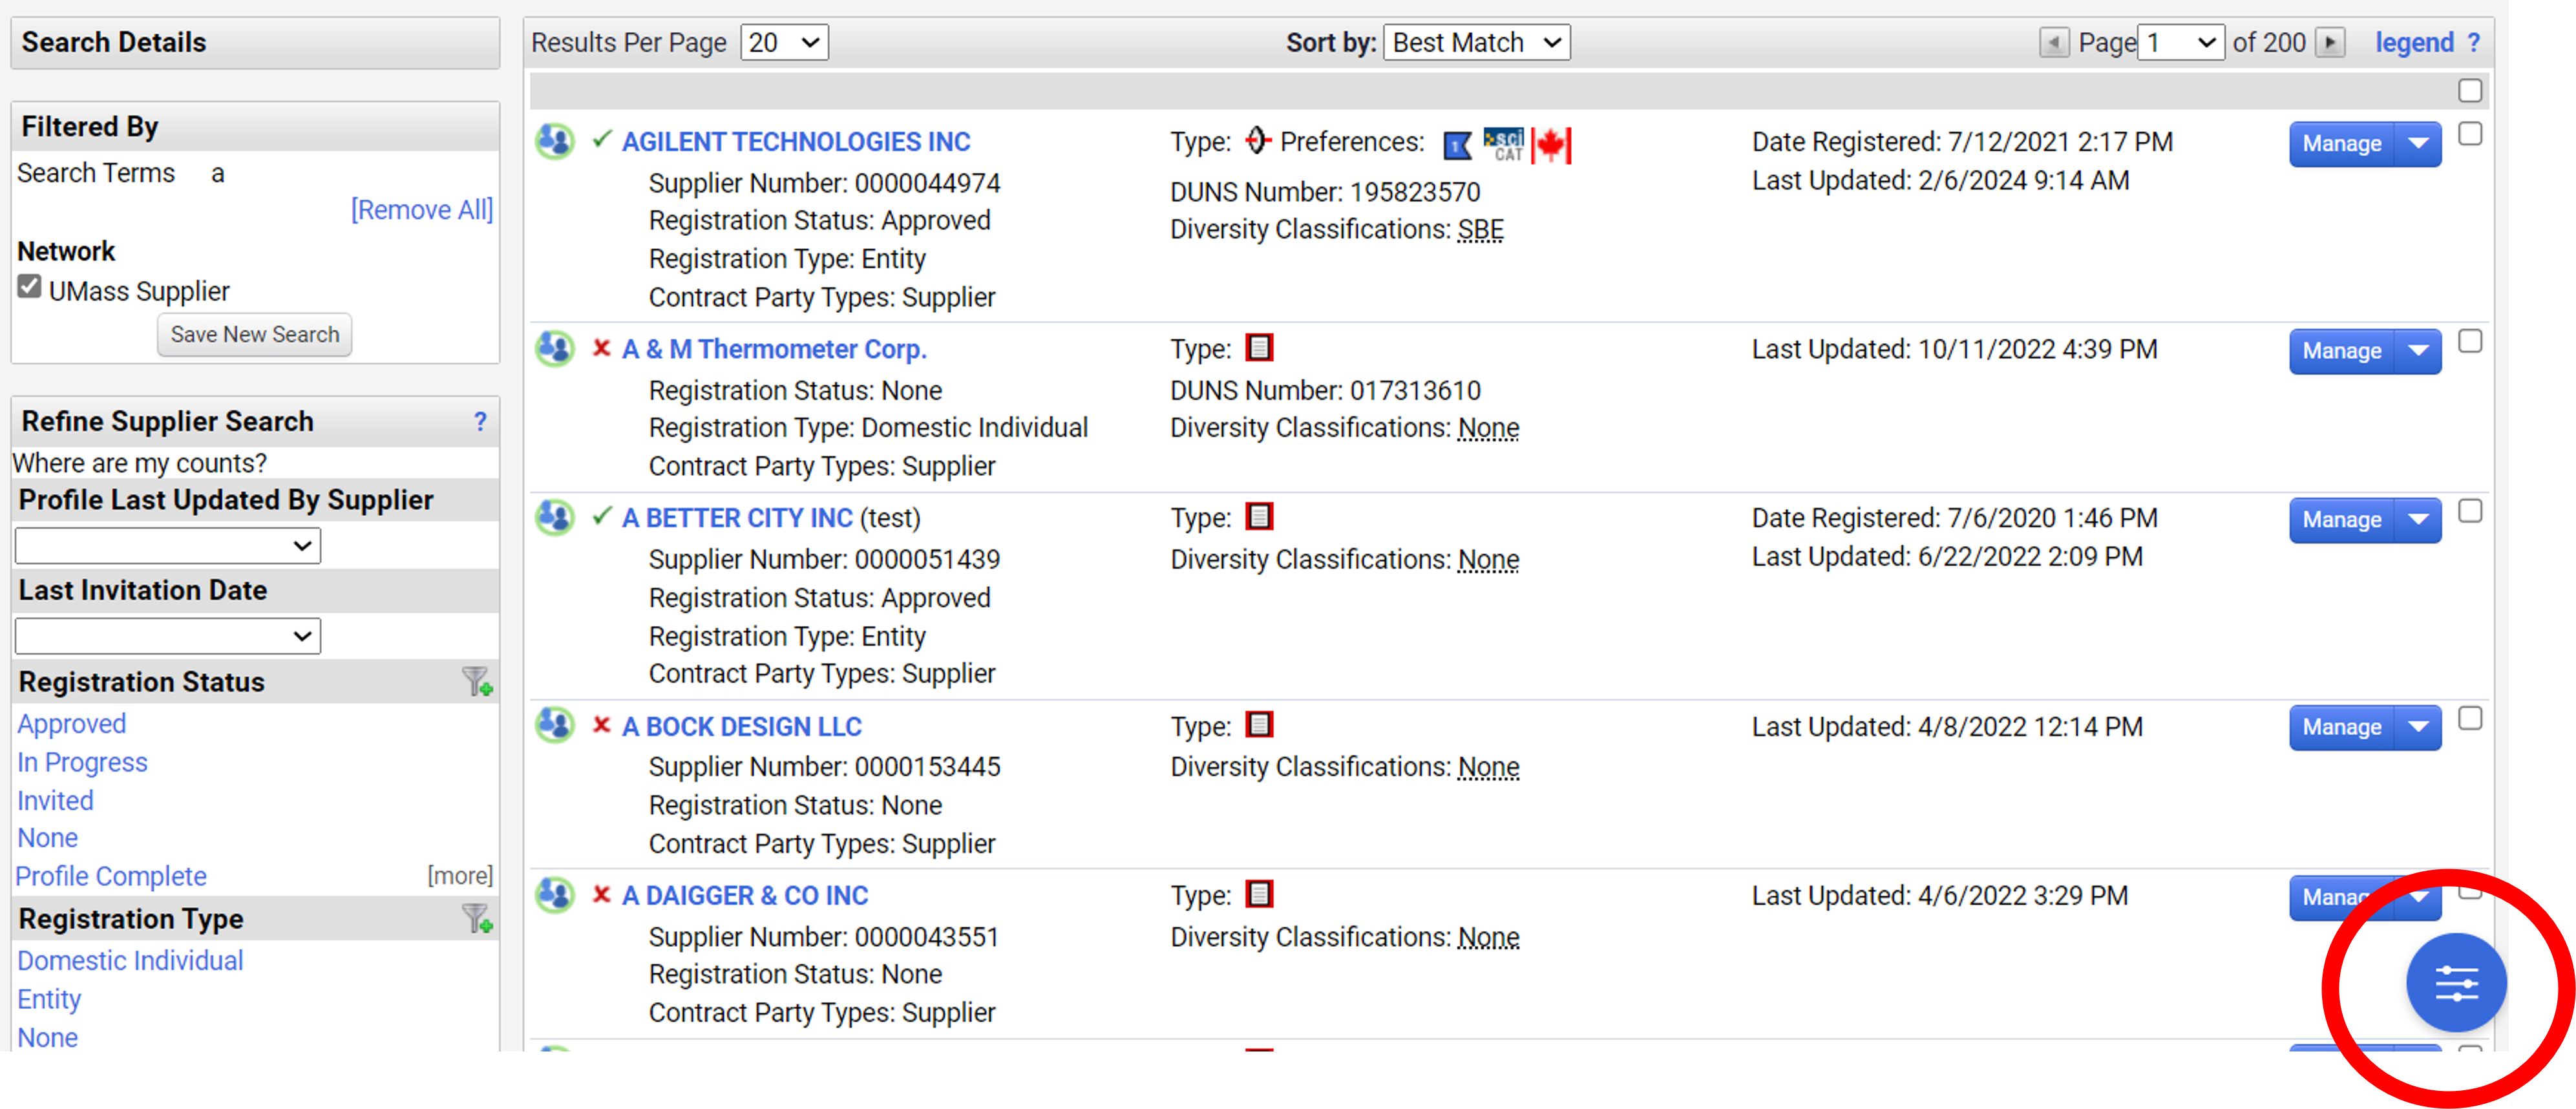
Task: Filter by Approved registration status
Action: pos(72,724)
